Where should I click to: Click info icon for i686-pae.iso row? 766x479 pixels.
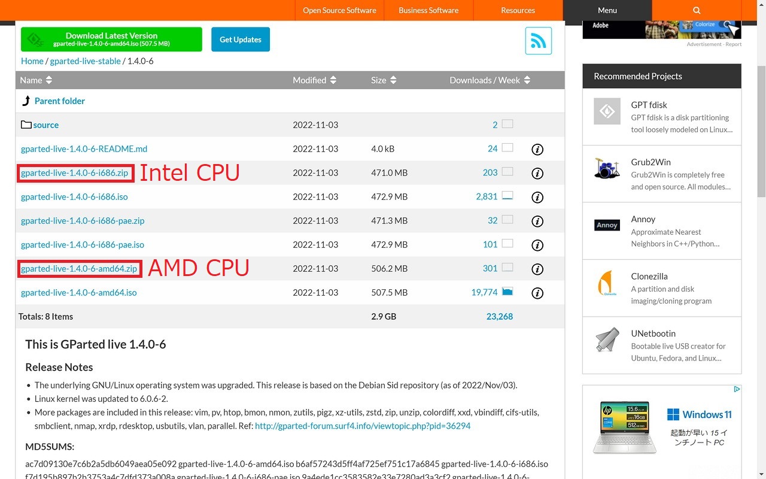coord(537,245)
